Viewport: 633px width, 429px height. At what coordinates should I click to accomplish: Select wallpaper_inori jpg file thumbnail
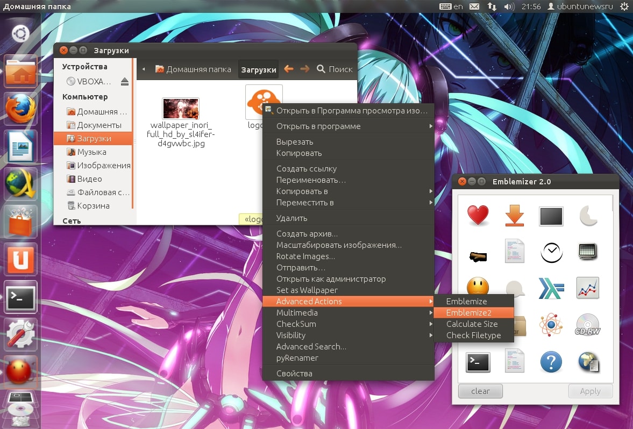(x=181, y=109)
